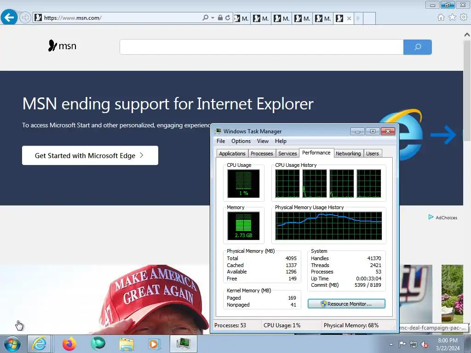Switch to the Services tab

click(x=287, y=154)
